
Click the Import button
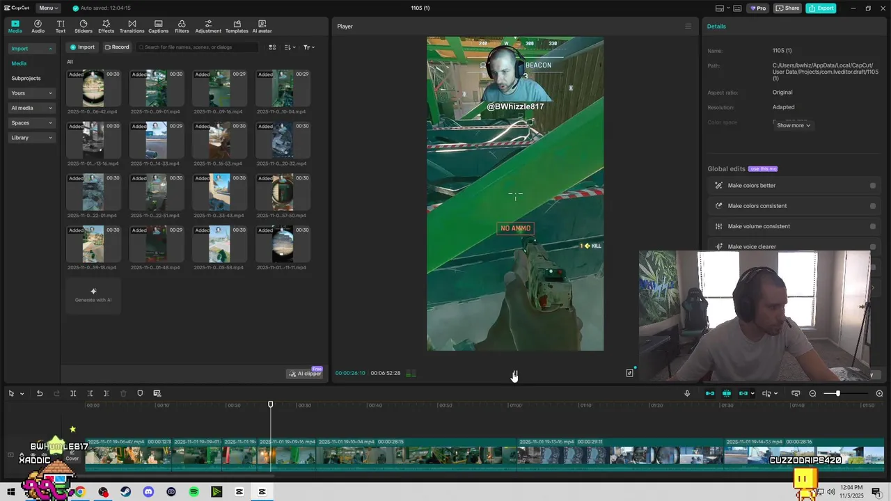coord(82,47)
